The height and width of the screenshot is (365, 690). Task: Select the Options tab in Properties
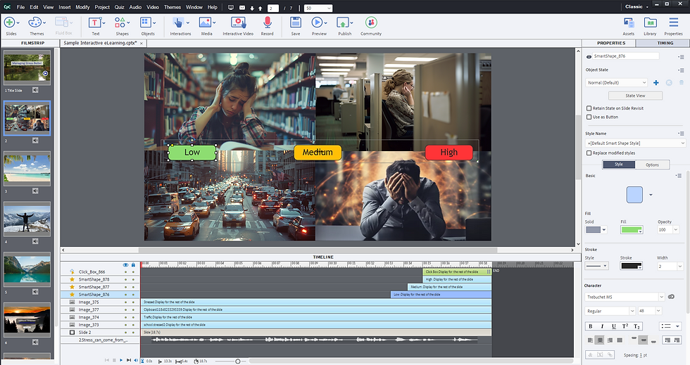tap(652, 165)
